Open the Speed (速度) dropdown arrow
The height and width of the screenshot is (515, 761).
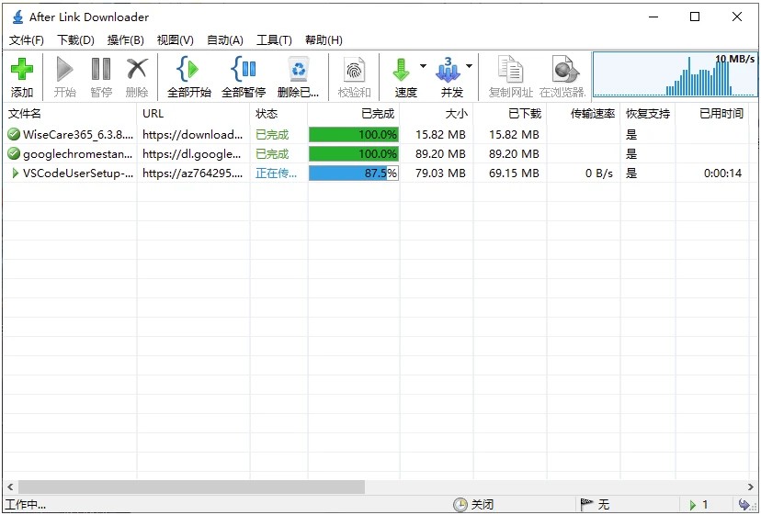tap(423, 66)
